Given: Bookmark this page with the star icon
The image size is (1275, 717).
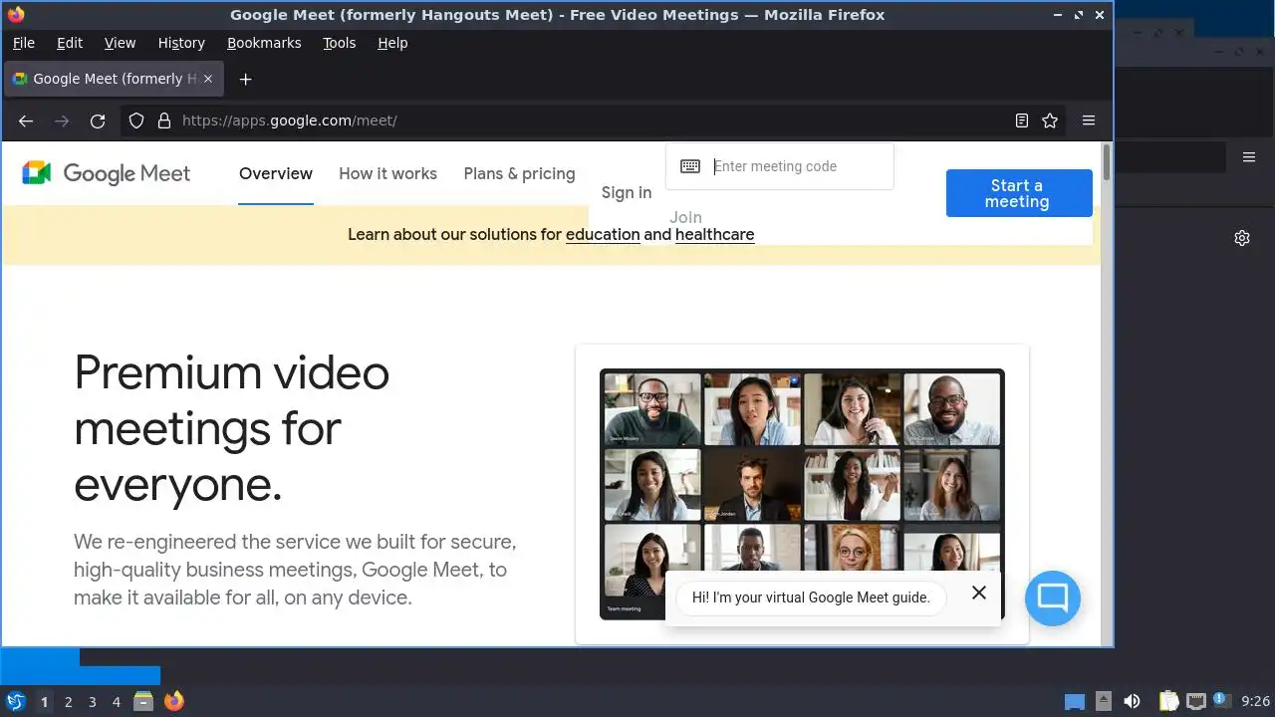Looking at the screenshot, I should [x=1050, y=120].
